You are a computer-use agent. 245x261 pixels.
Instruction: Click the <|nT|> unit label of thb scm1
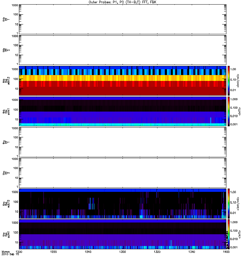point(239,112)
